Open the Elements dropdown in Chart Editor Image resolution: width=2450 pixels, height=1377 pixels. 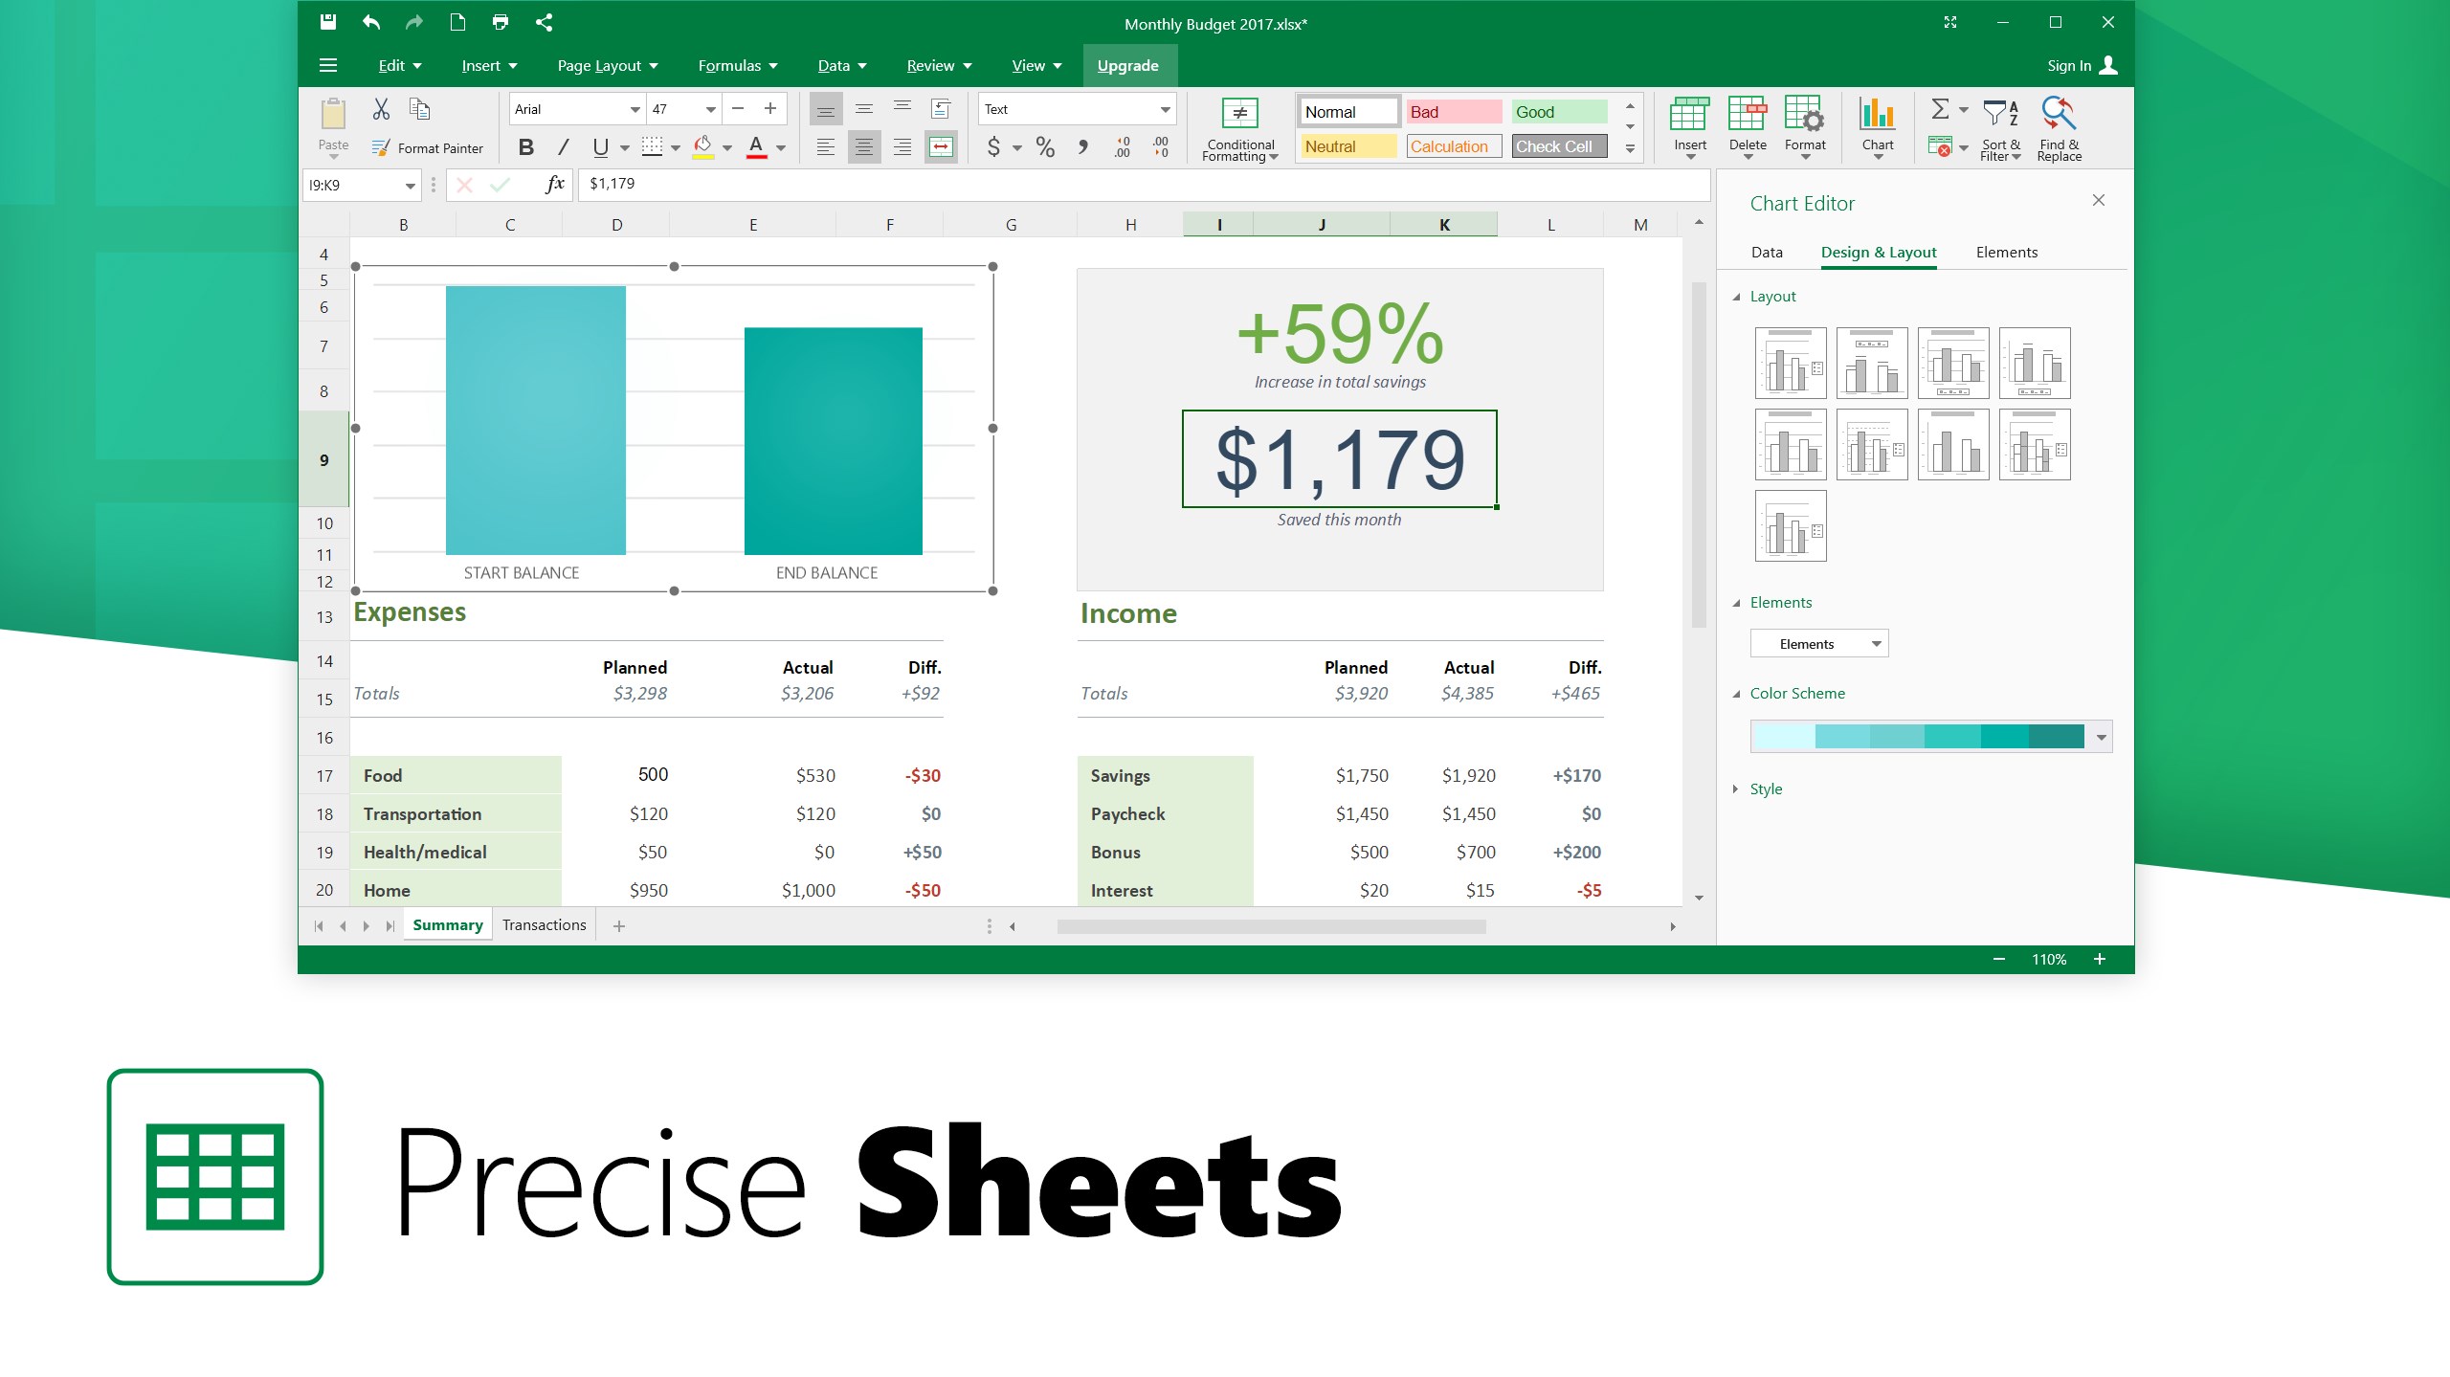coord(1818,644)
